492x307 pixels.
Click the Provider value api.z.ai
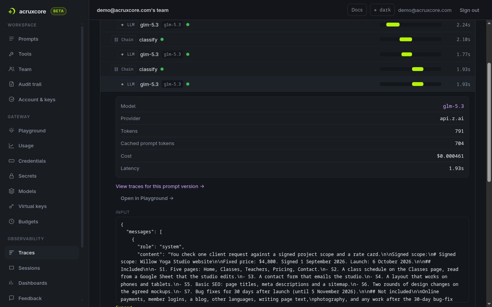pyautogui.click(x=452, y=119)
